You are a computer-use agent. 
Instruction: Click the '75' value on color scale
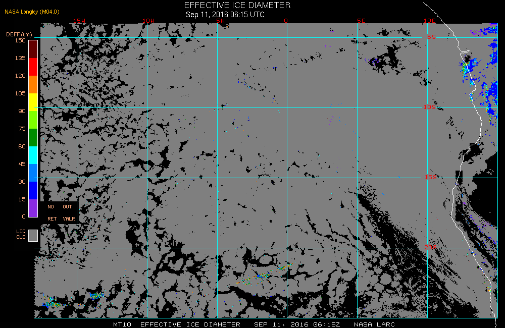click(x=22, y=129)
